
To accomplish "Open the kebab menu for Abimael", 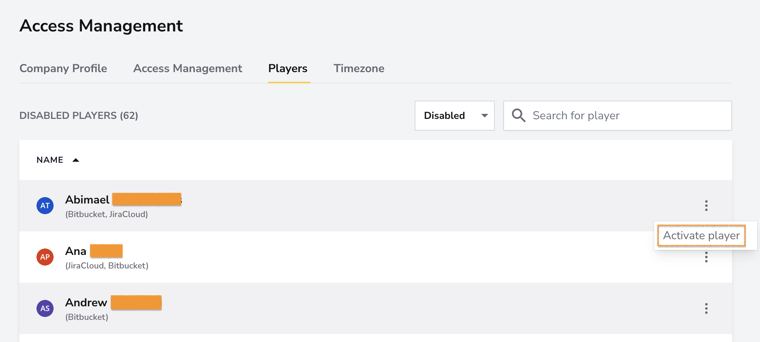I will (x=706, y=206).
